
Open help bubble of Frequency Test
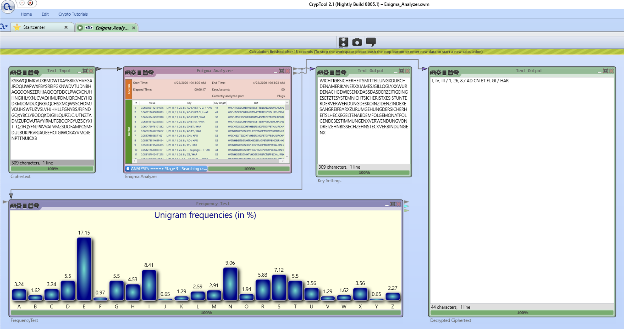click(x=36, y=205)
